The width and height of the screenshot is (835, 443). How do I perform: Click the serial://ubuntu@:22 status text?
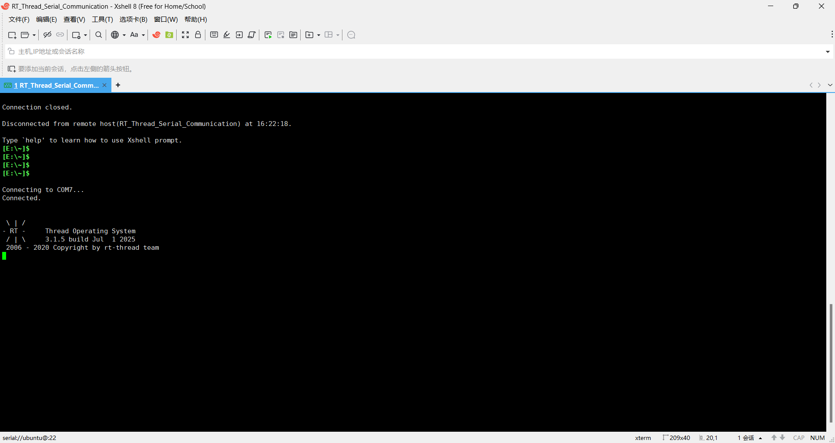[x=30, y=438]
